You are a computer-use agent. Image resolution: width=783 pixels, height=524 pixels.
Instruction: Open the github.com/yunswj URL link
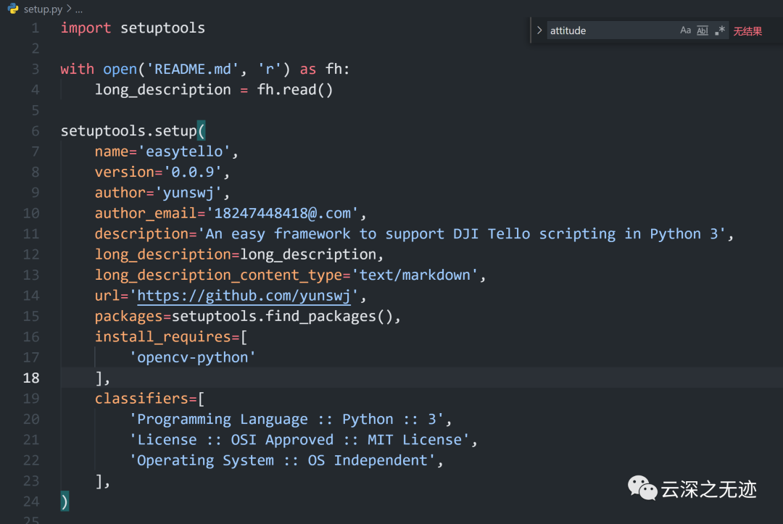tap(244, 296)
